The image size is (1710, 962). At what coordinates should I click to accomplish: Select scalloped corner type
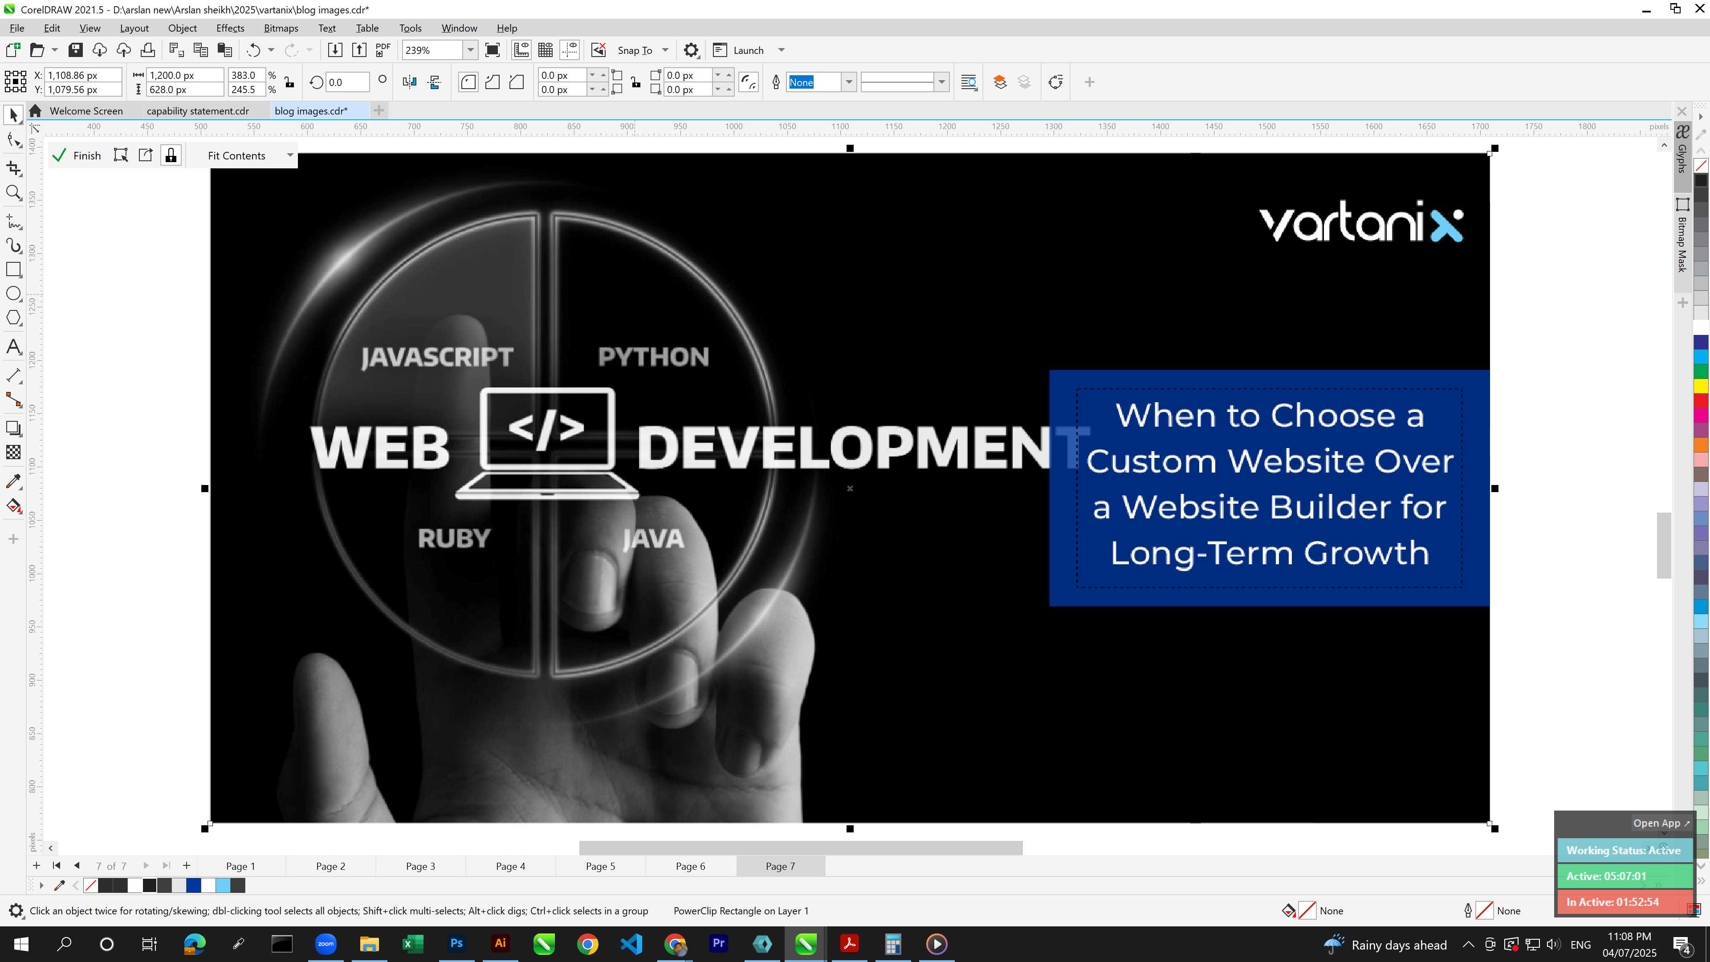click(493, 82)
